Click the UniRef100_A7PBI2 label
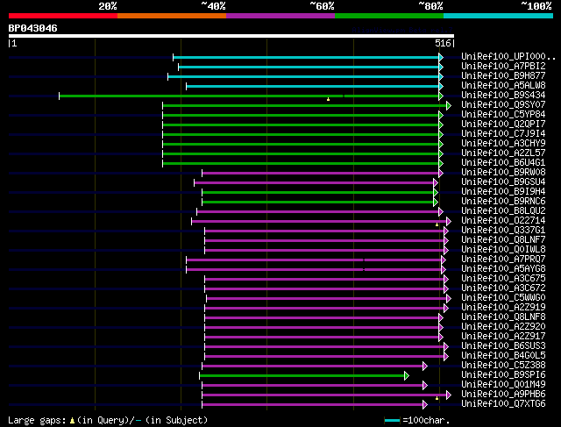The width and height of the screenshot is (561, 427). tap(503, 67)
